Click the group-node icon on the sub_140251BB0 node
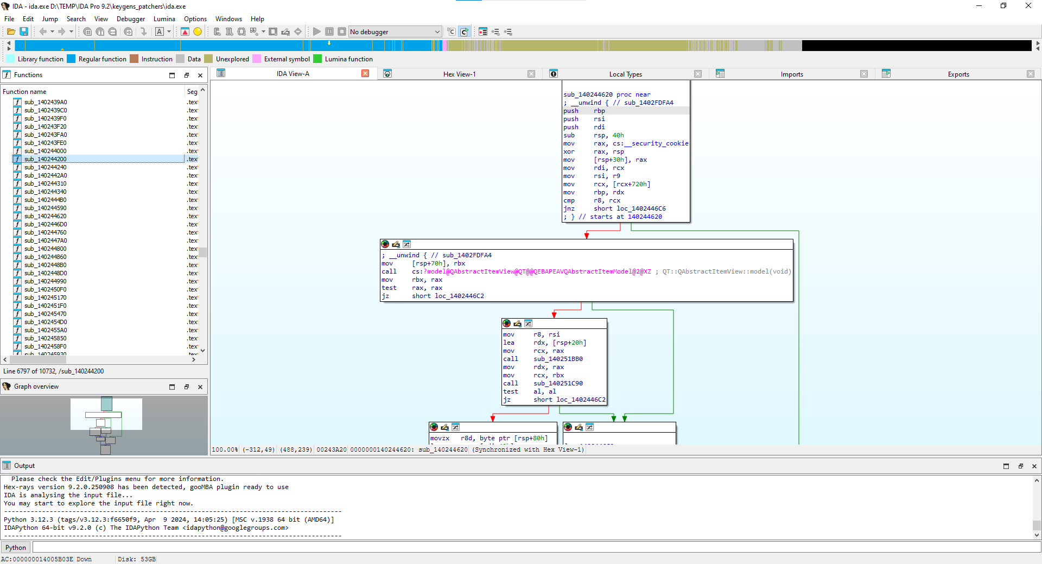The height and width of the screenshot is (564, 1042). (528, 324)
